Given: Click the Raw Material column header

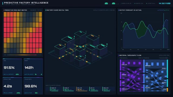Looking at the screenshot, I should coord(124,58).
